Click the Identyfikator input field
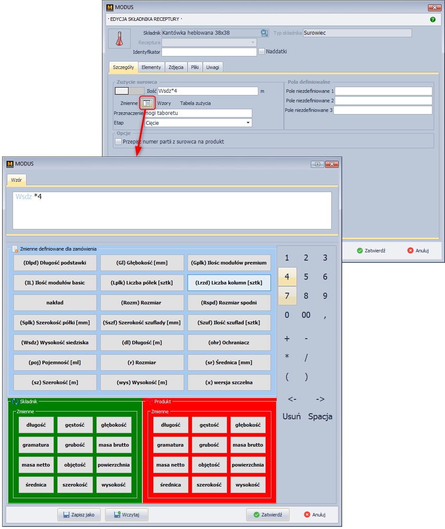 point(209,52)
